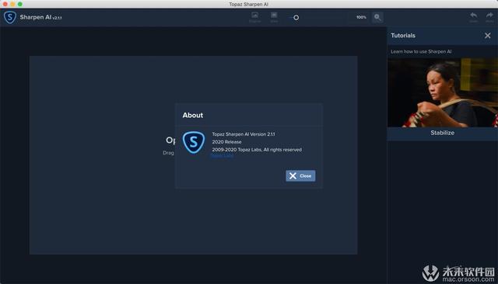Click the Tutorials panel heading
Image resolution: width=498 pixels, height=284 pixels.
(x=403, y=36)
